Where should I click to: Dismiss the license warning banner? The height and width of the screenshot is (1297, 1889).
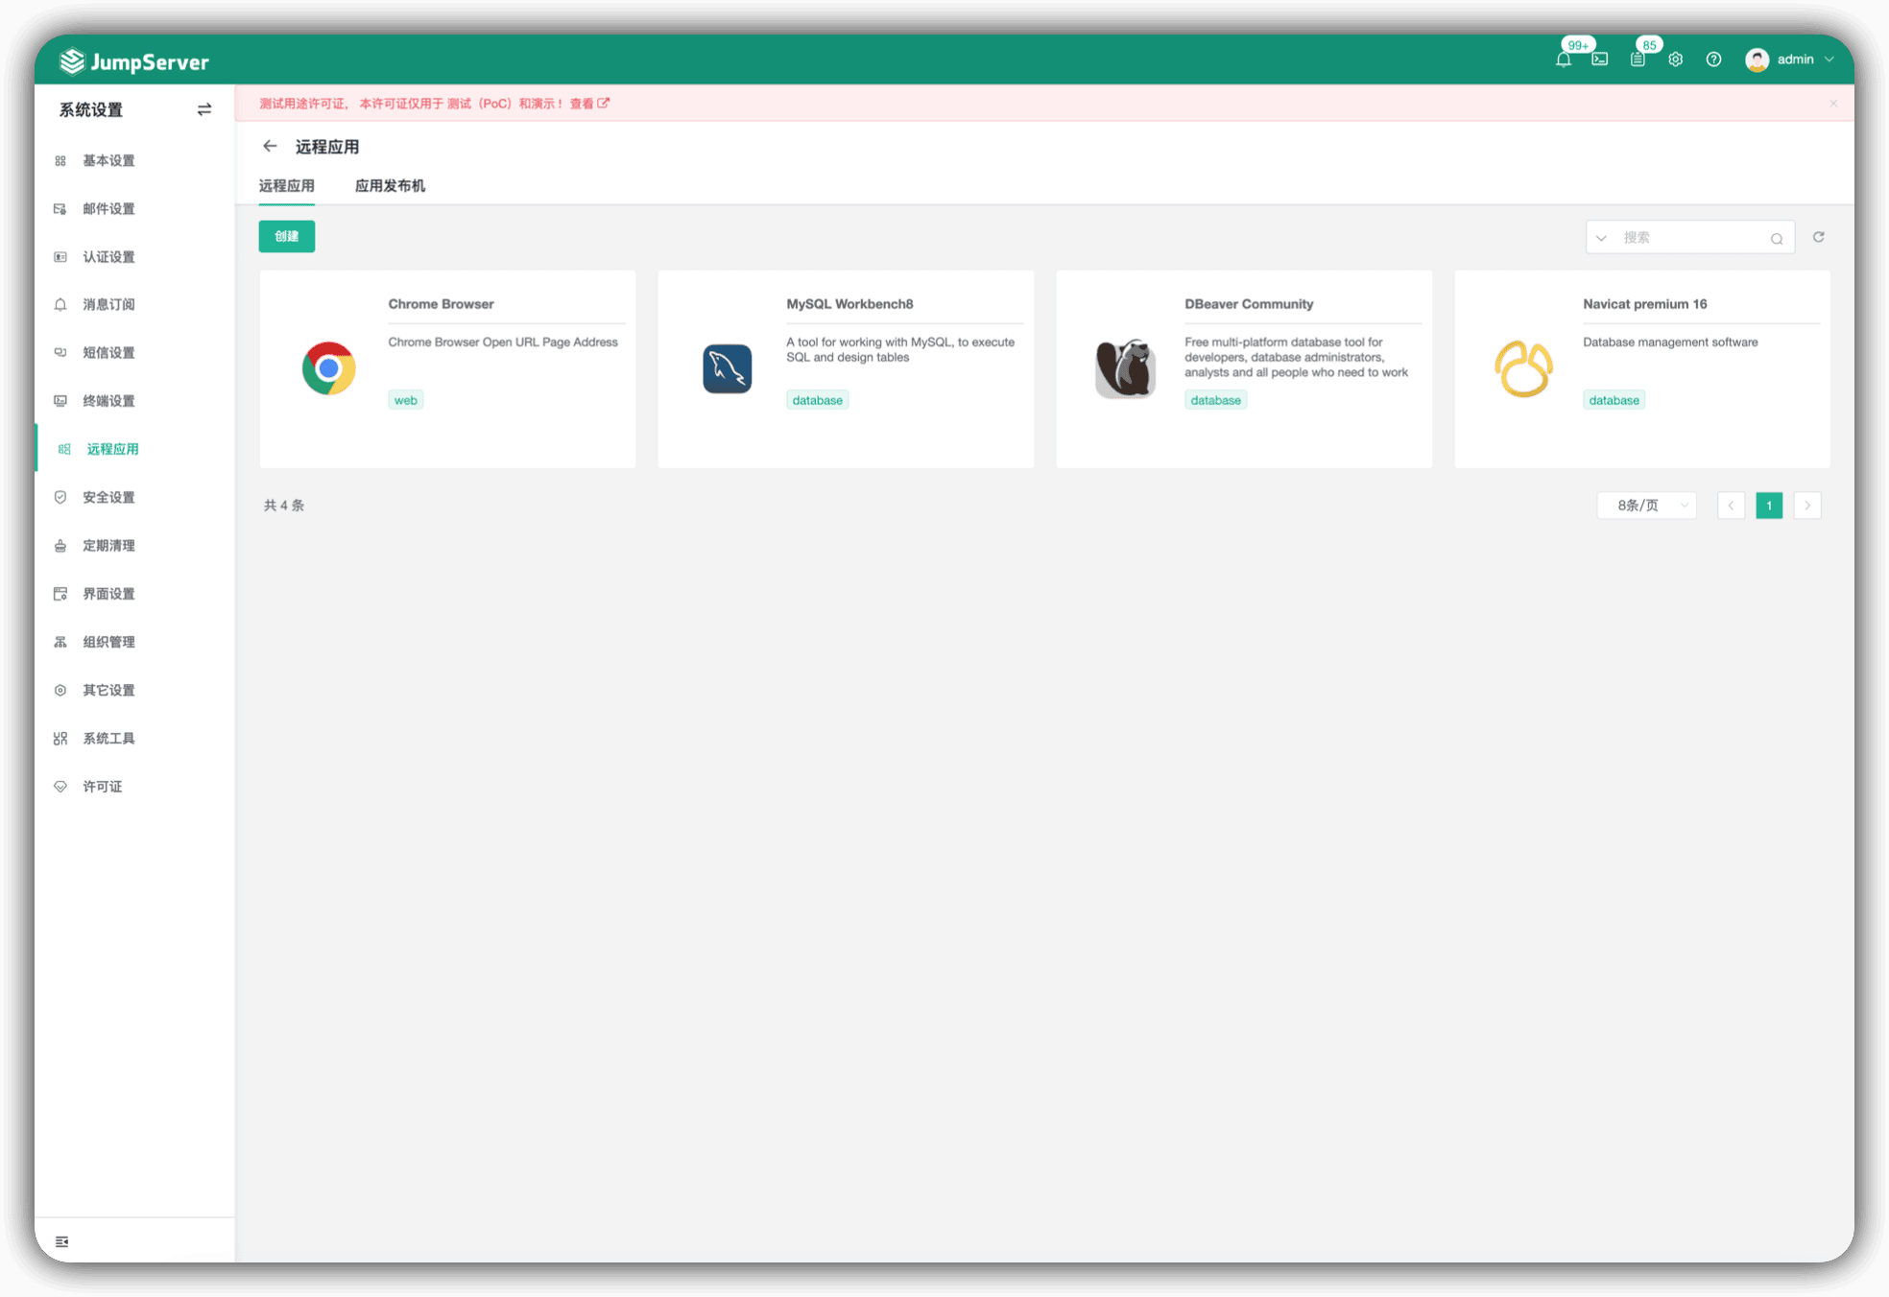[x=1833, y=104]
